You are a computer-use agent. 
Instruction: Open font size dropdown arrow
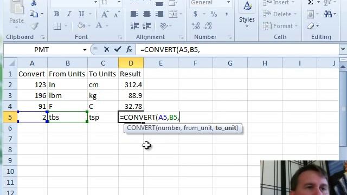click(119, 2)
